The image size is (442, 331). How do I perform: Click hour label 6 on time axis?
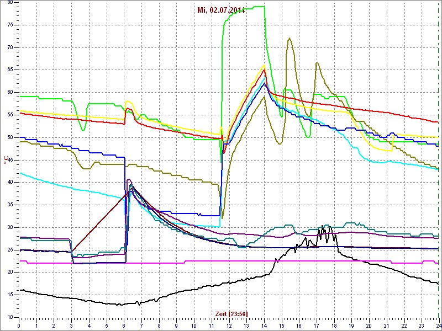(124, 325)
